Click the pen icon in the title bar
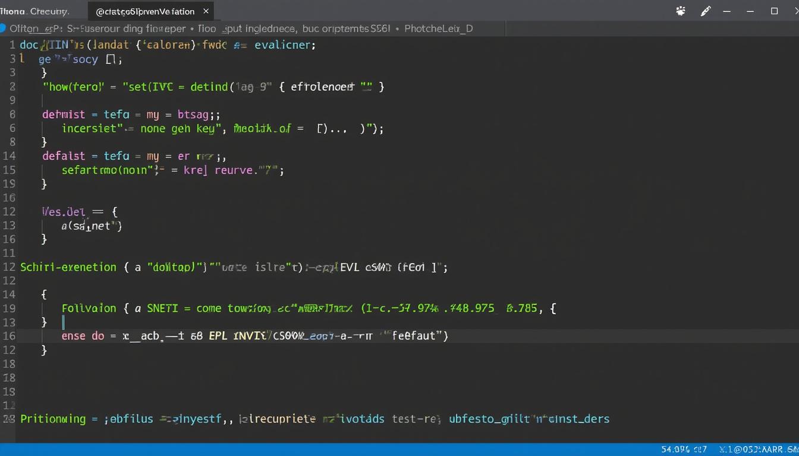 click(706, 11)
